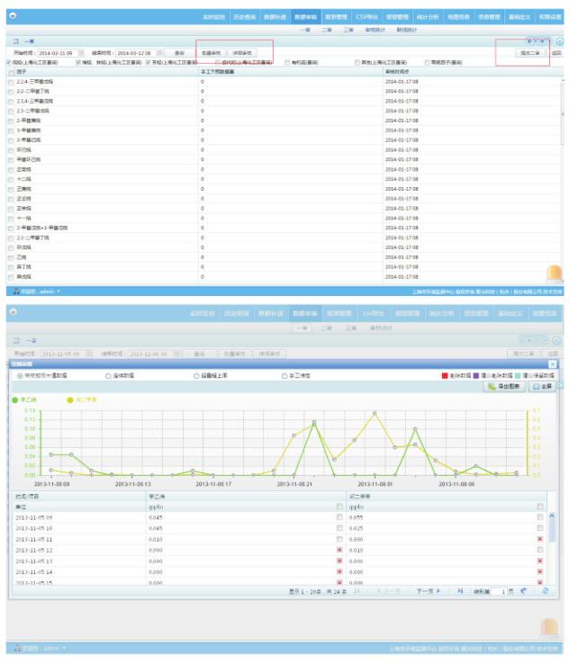Image resolution: width=569 pixels, height=664 pixels.
Task: Open the 历史查询 menu in top window
Action: pyautogui.click(x=245, y=17)
